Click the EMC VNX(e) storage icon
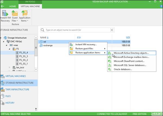 [8, 41]
